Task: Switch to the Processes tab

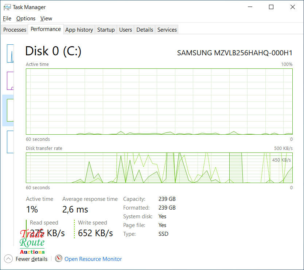Action: pos(15,30)
